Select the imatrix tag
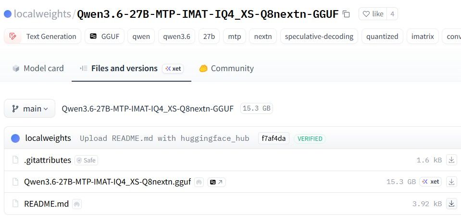The width and height of the screenshot is (461, 223). point(423,37)
